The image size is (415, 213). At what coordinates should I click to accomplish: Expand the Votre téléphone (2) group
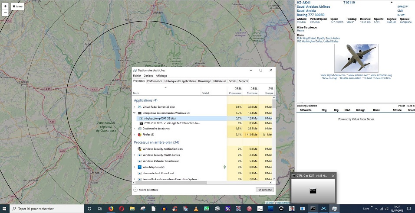(134, 167)
